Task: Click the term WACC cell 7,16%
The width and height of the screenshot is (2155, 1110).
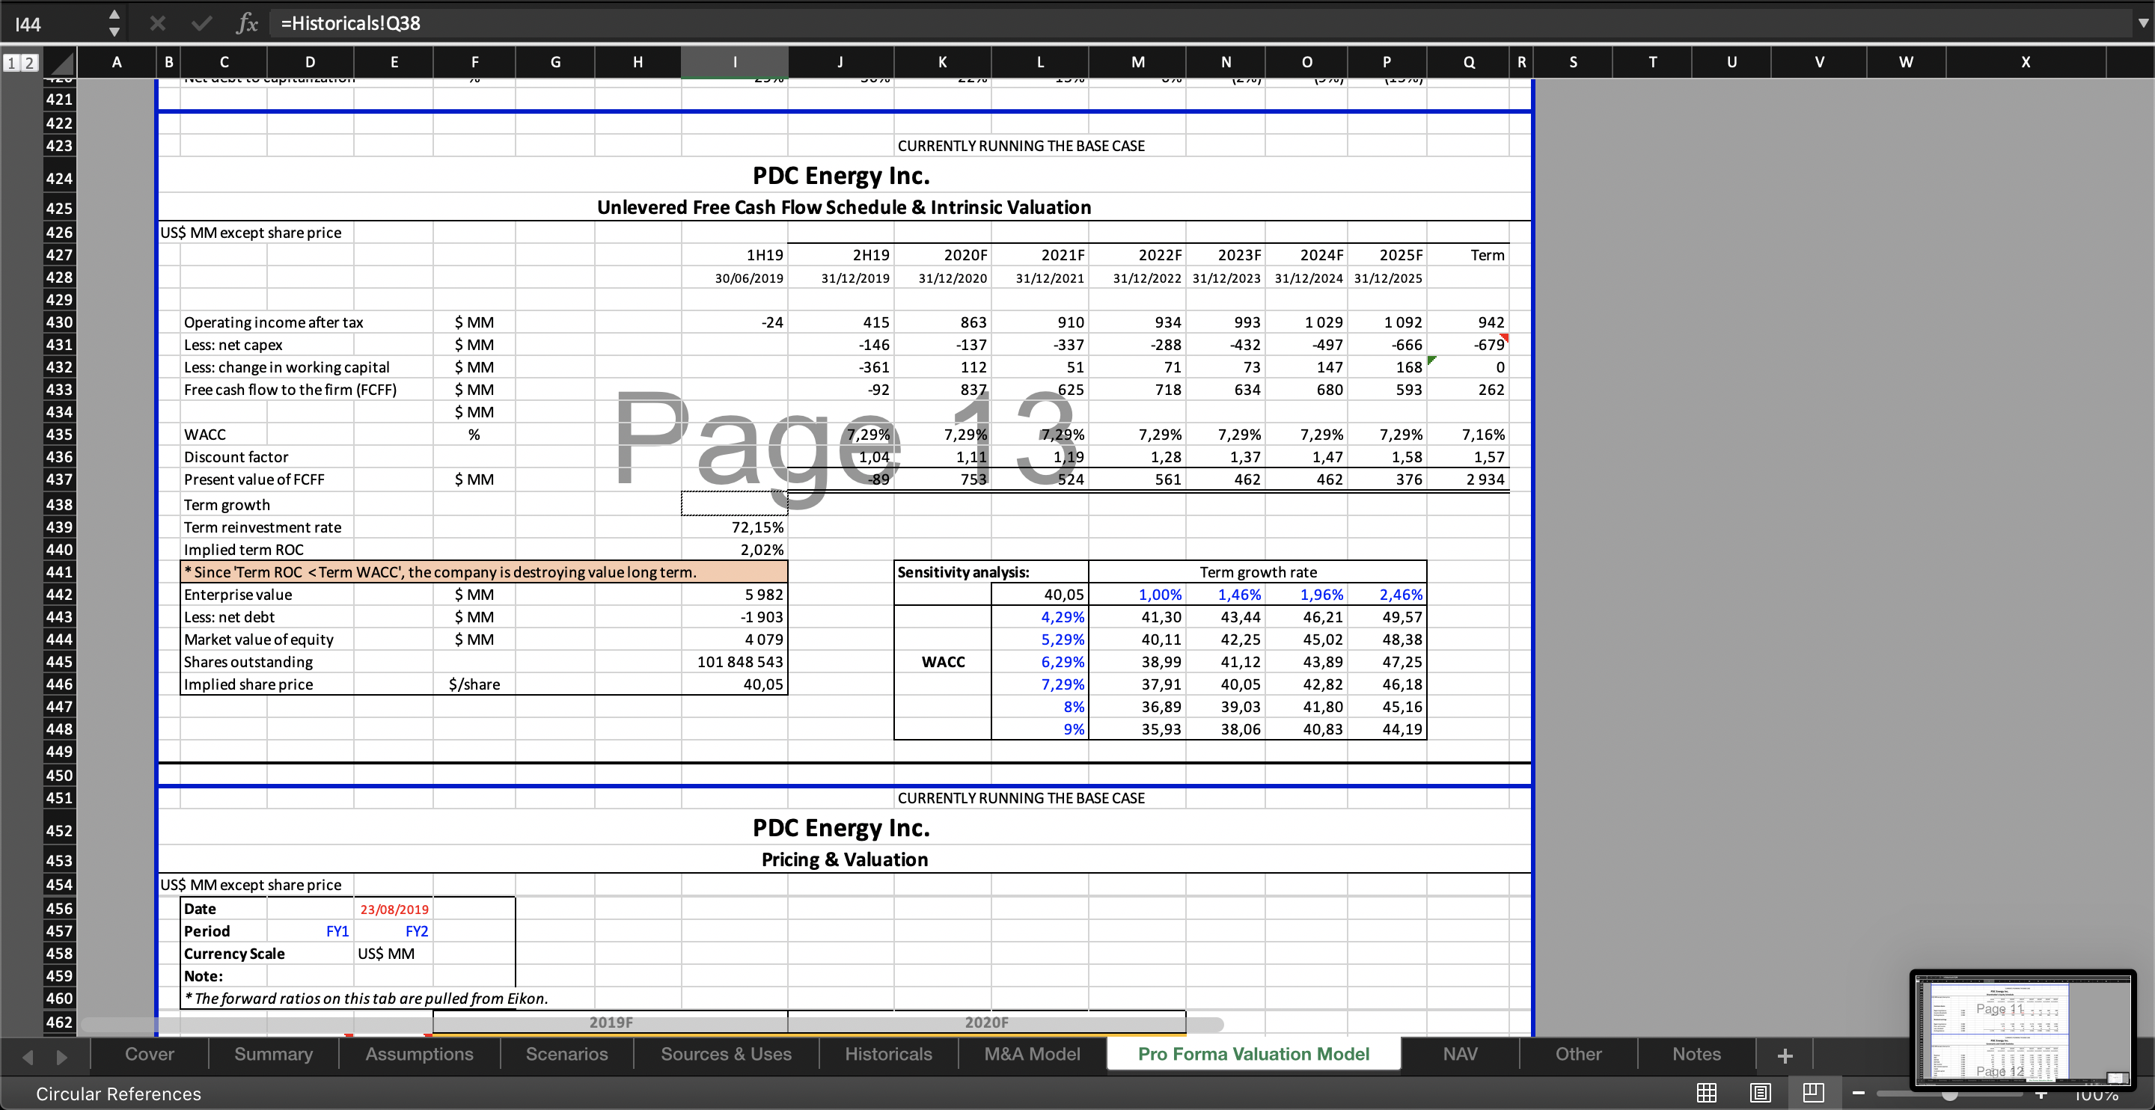Action: (1469, 434)
